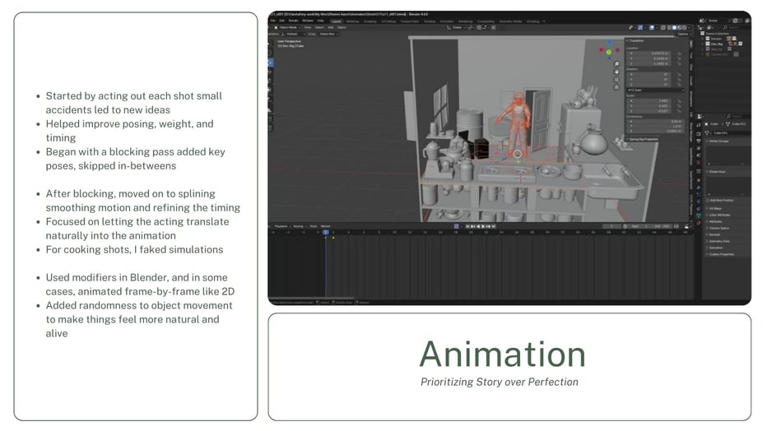
Task: Click the viewport zoom magnifier icon
Action: coord(616,64)
